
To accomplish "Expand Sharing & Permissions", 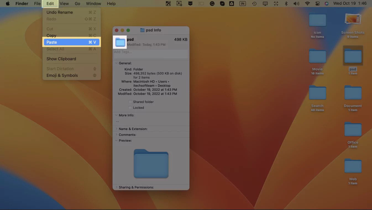I will pyautogui.click(x=116, y=187).
